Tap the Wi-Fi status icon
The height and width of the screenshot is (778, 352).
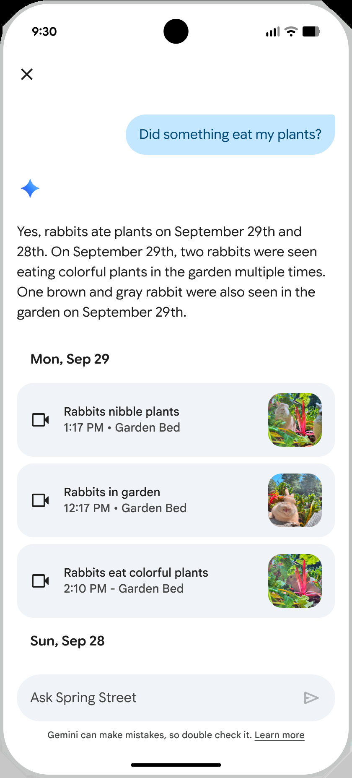coord(291,31)
